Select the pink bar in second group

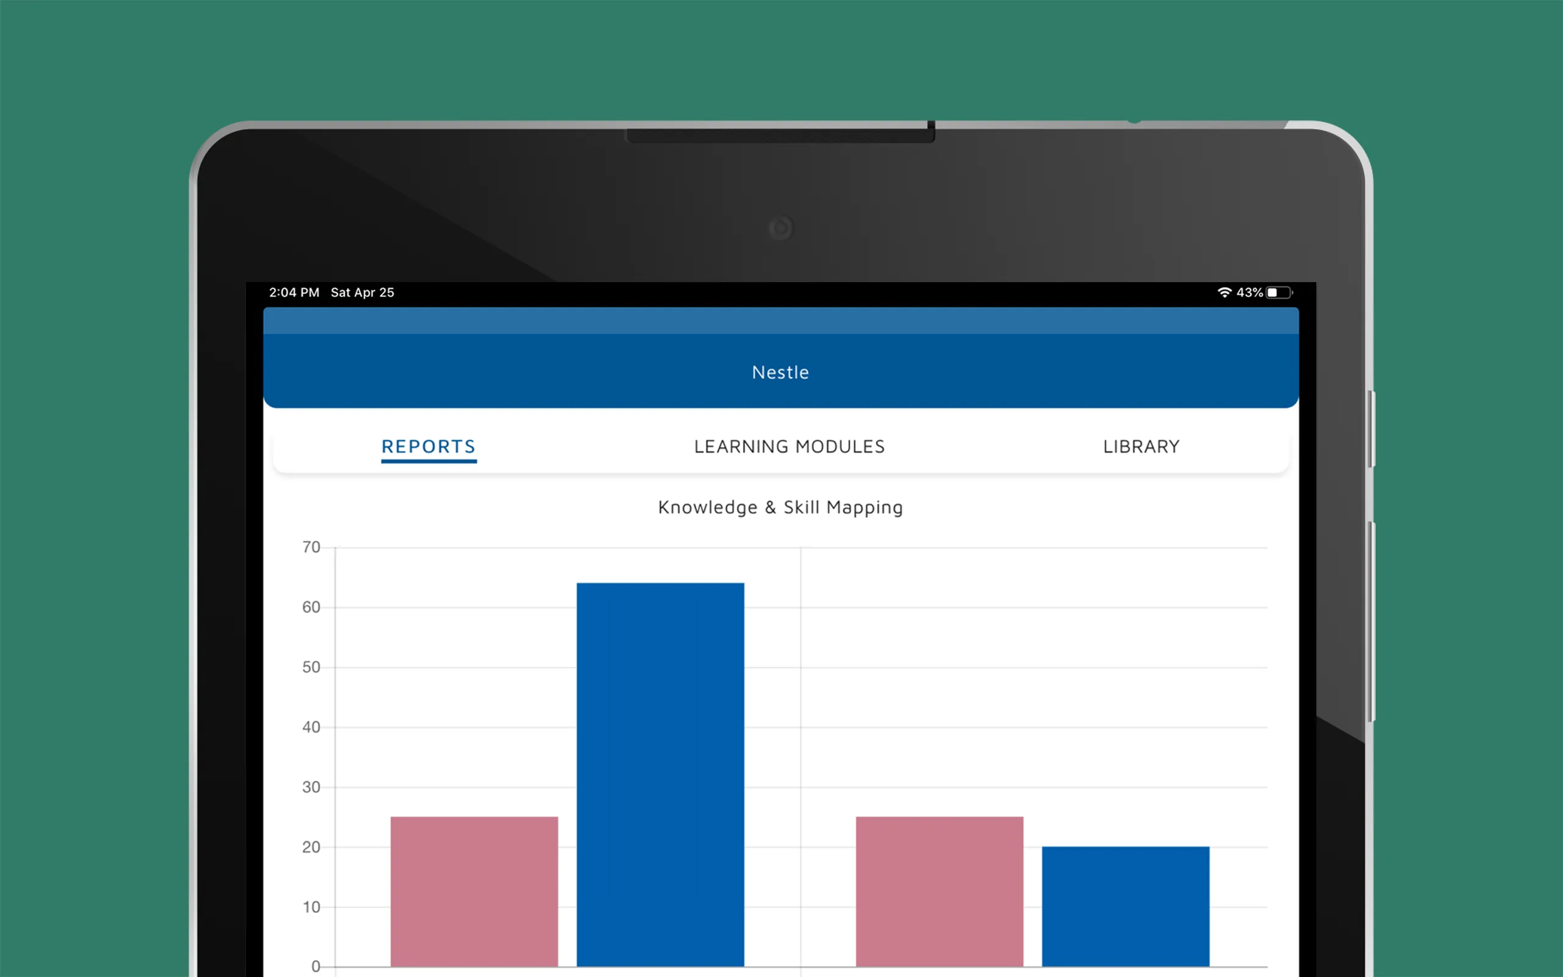click(939, 891)
